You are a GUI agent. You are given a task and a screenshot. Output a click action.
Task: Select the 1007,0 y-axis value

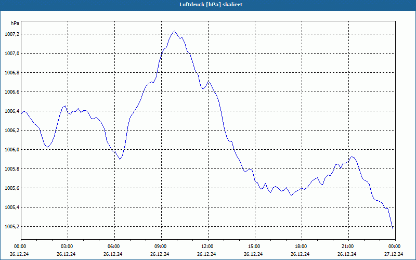click(12, 54)
